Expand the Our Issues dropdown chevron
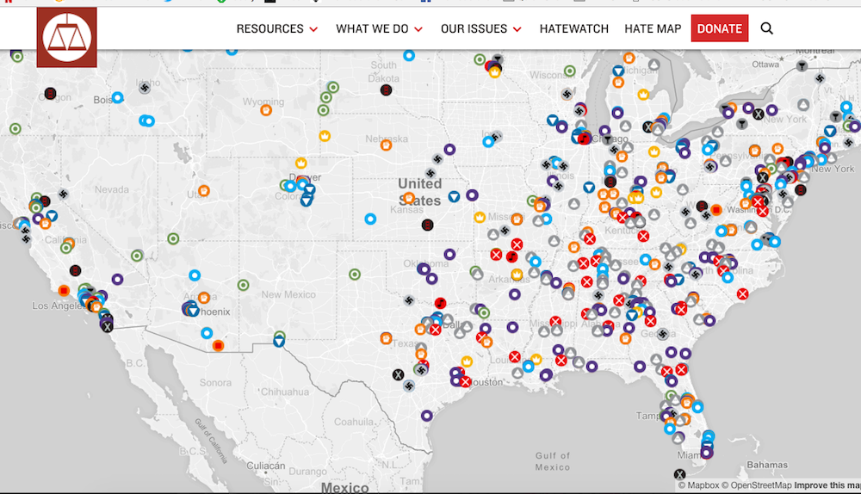Screen dimensions: 861x494 click(x=517, y=29)
